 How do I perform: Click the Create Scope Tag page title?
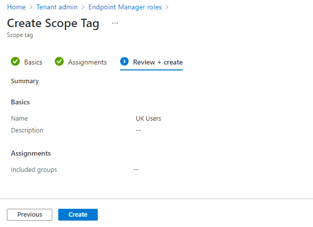(53, 24)
